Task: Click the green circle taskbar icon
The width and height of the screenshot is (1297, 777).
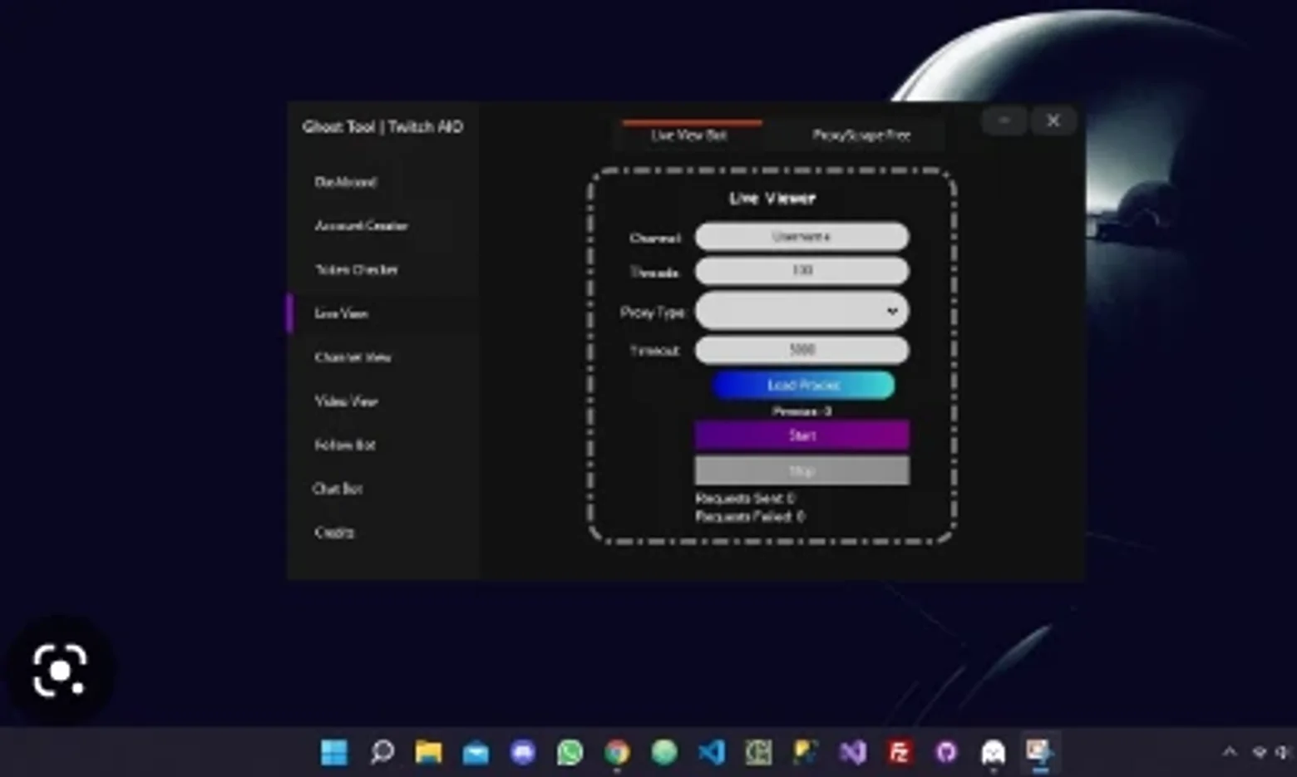Action: 664,752
